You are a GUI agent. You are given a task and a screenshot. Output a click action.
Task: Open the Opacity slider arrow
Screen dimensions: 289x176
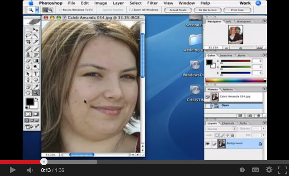click(263, 129)
